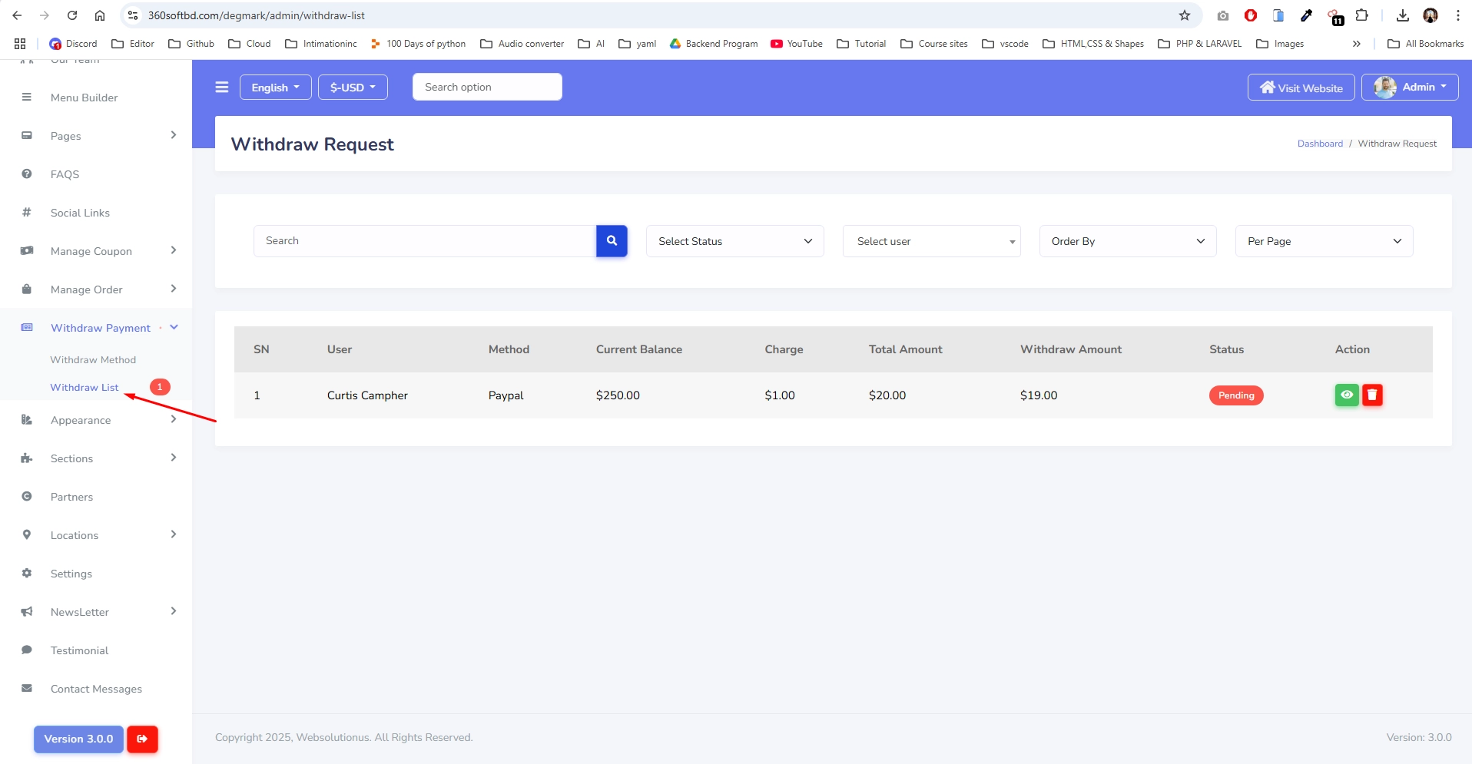The image size is (1472, 764).
Task: Open the Admin profile dropdown
Action: point(1410,88)
